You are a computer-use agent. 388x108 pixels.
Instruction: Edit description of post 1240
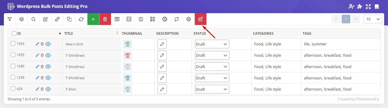pos(162,67)
